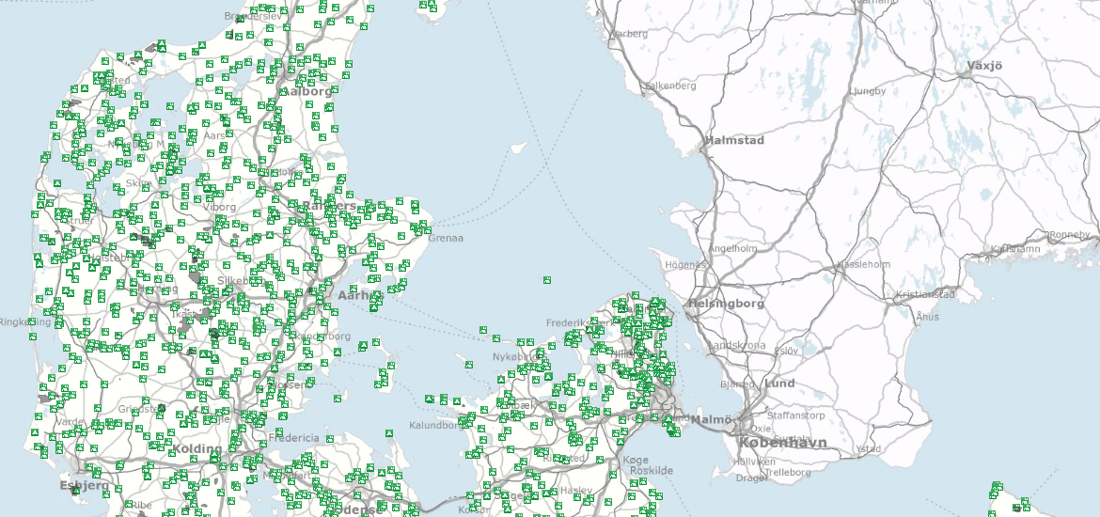This screenshot has height=517, width=1100.
Task: Click the Växjö city label
Action: tap(984, 67)
